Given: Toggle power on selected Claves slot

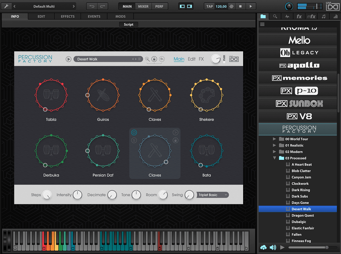Looking at the screenshot, I should (x=134, y=133).
